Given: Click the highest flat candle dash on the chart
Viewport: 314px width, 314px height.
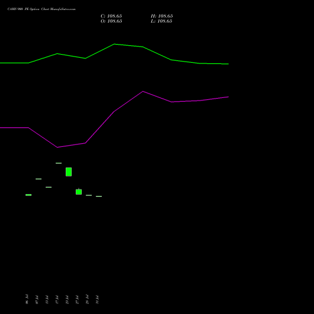Looking at the screenshot, I should click(58, 163).
